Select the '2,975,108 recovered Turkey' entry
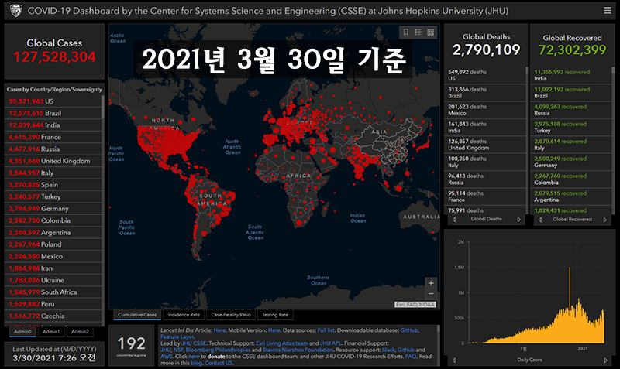Screen dimensions: 620x369 571,127
